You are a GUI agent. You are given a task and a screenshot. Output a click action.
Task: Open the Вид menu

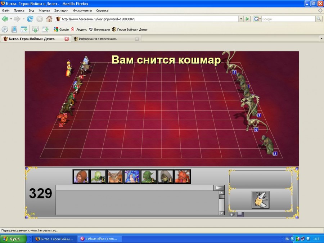pyautogui.click(x=31, y=10)
